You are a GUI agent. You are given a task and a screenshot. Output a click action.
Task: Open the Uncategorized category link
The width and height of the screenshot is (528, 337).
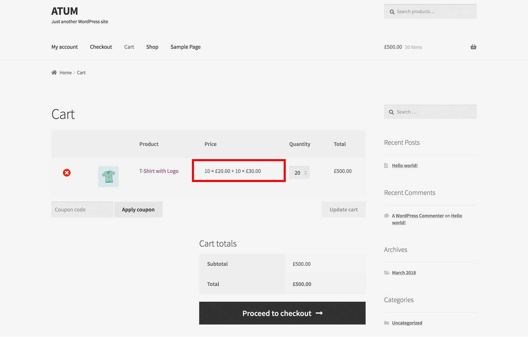pos(407,323)
